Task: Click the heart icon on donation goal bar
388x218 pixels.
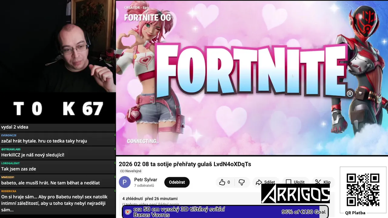Action: 128,212
